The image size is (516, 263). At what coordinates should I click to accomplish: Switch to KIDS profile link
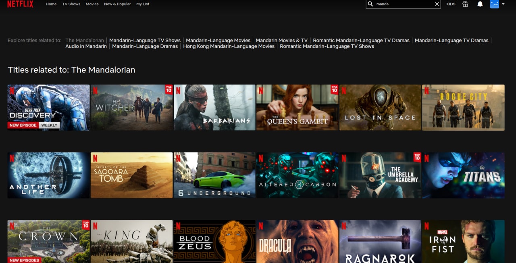click(451, 4)
